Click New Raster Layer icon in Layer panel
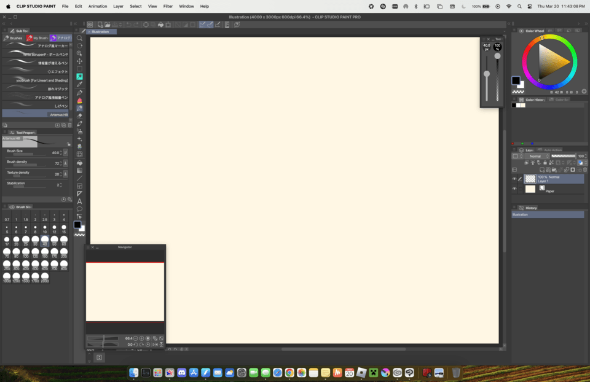This screenshot has width=590, height=382. pos(542,170)
